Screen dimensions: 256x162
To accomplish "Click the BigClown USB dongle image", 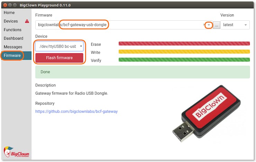I will point(207,114).
